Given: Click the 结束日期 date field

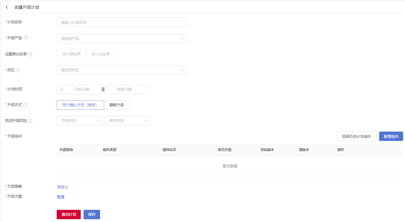Looking at the screenshot, I should pos(124,89).
